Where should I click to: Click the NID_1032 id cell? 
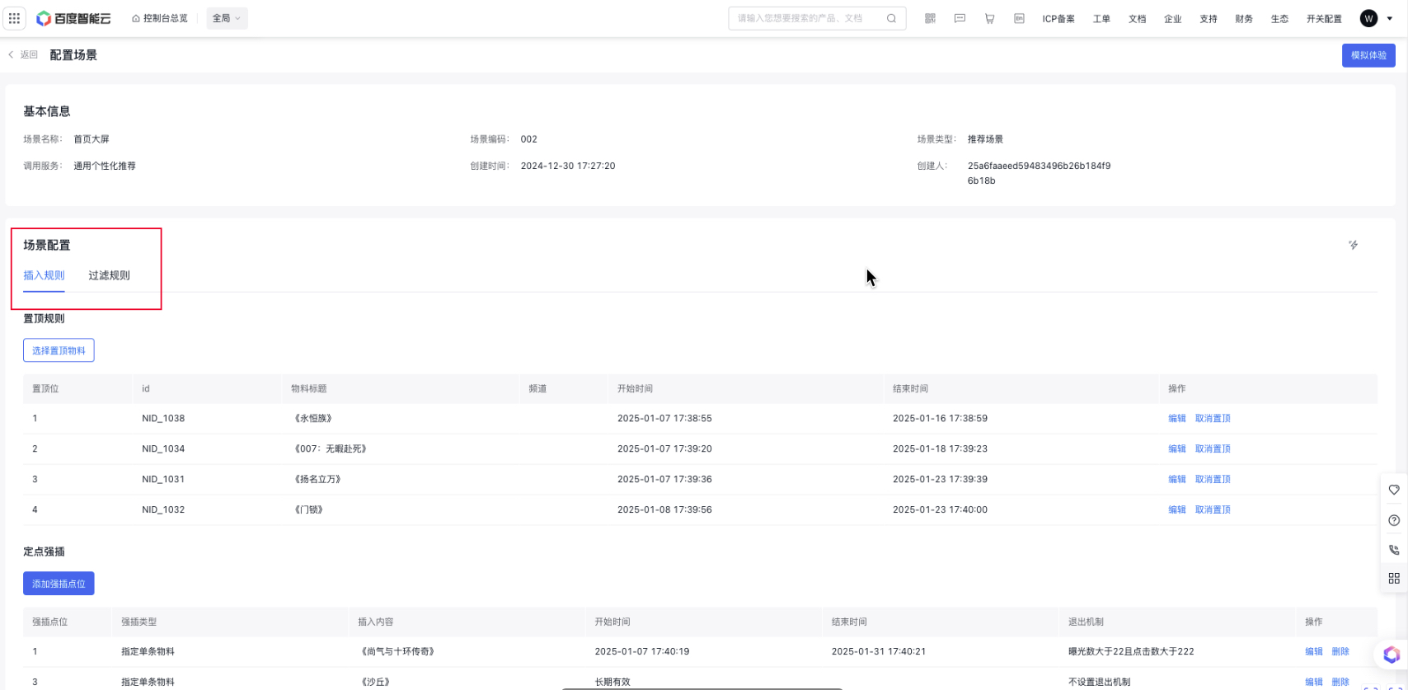(163, 509)
